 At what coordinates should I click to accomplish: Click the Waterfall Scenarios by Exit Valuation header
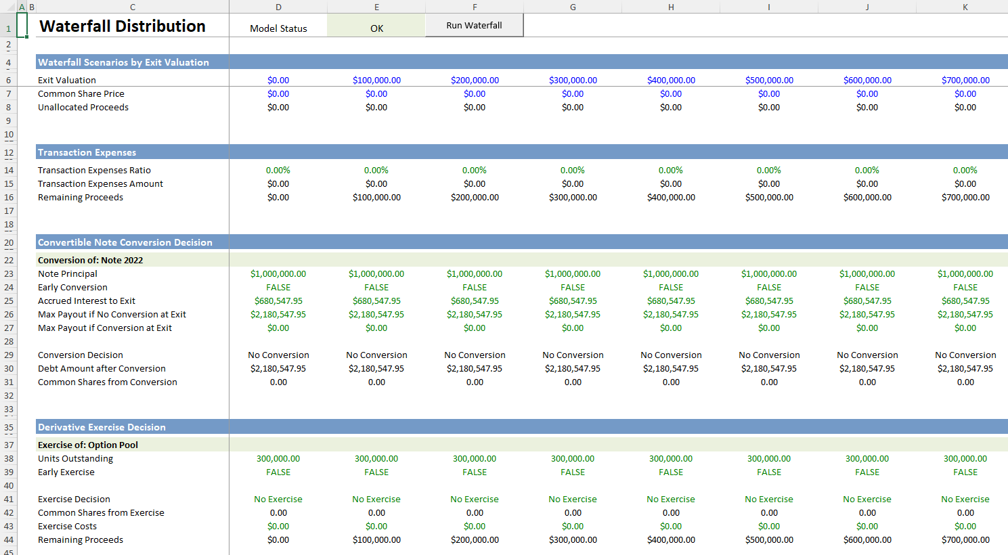point(123,62)
